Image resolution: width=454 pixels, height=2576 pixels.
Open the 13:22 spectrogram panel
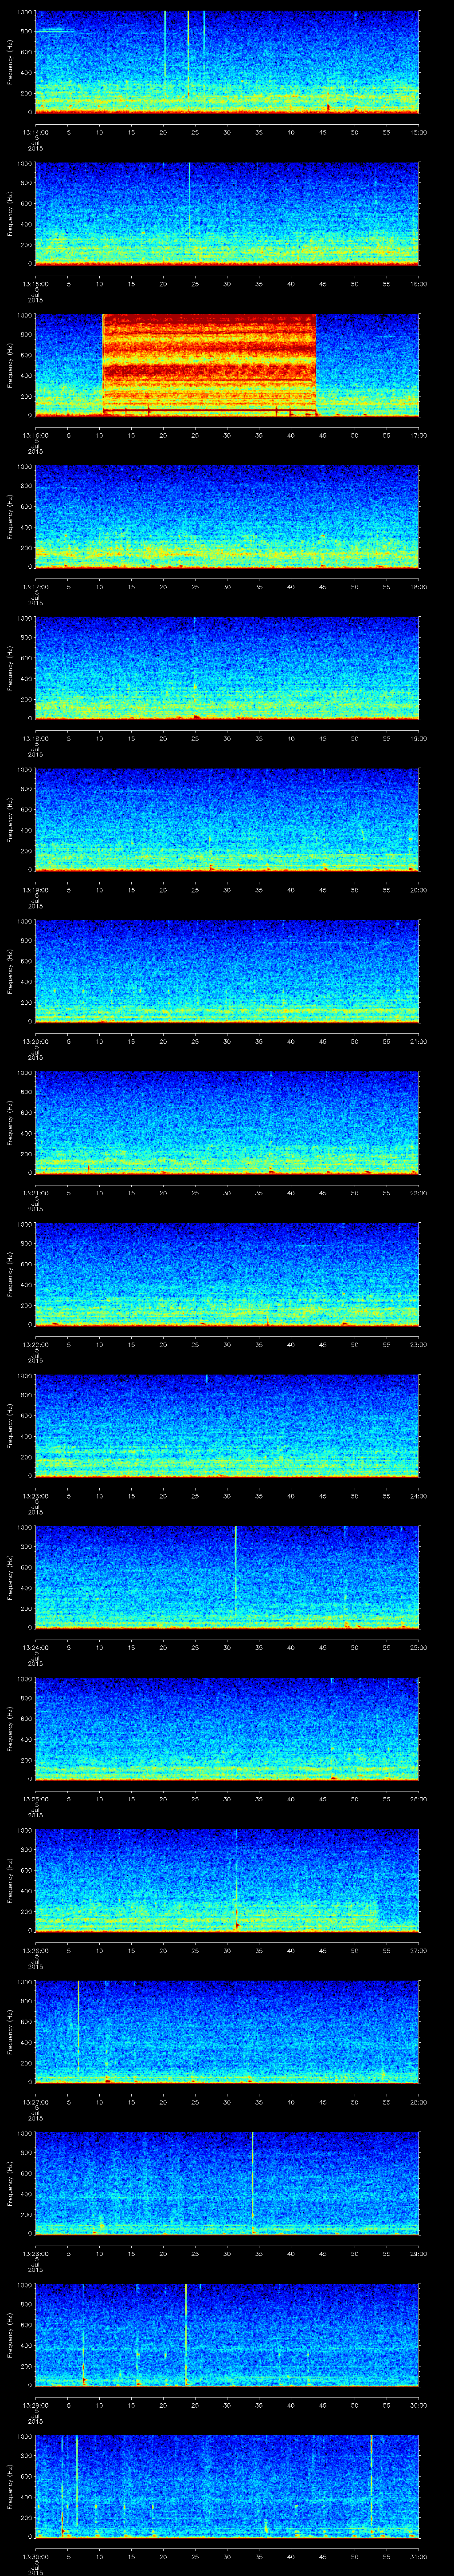coord(227,1274)
